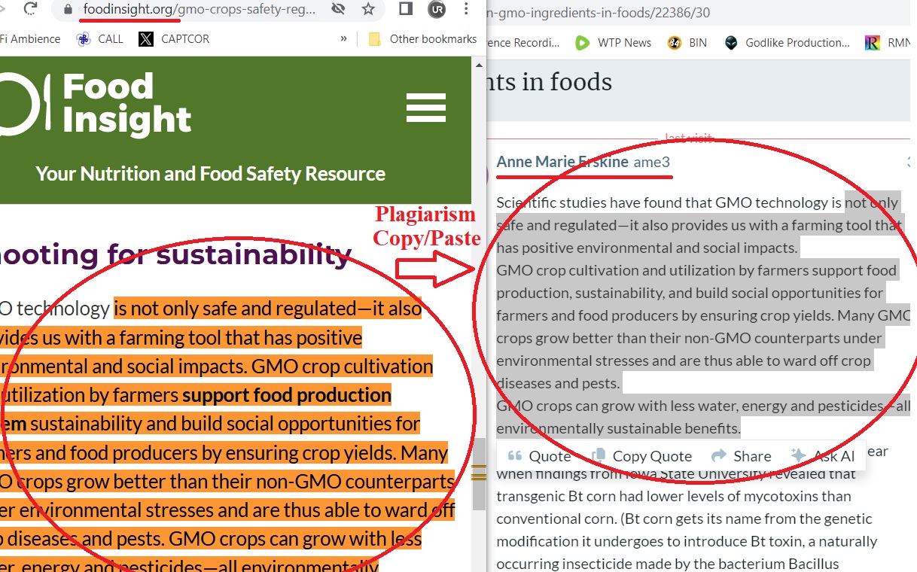Image resolution: width=917 pixels, height=572 pixels.
Task: Click the lock icon beside foodinsight.org
Action: (x=68, y=9)
